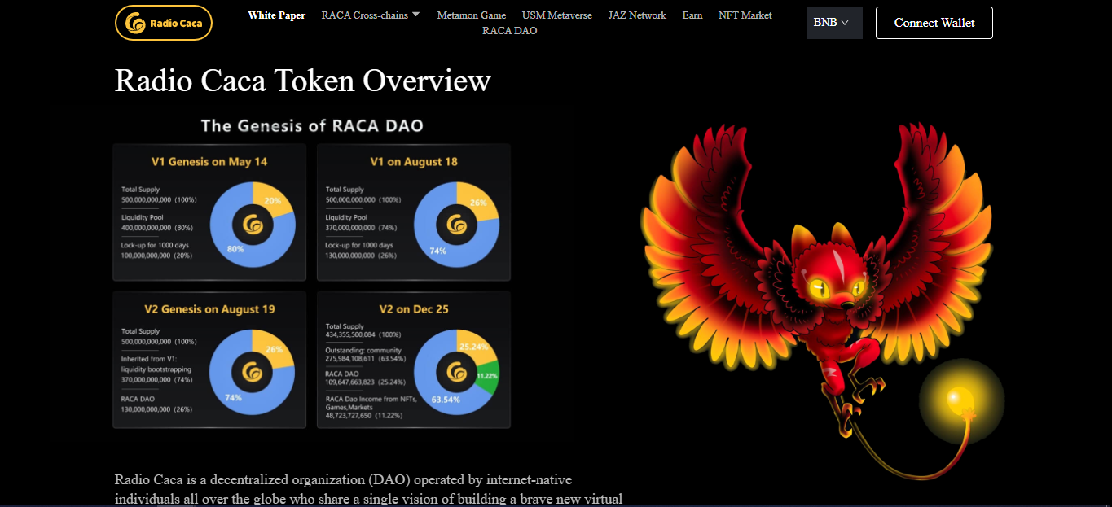The image size is (1112, 507).
Task: Click the glowing yellow orb
Action: tap(961, 400)
